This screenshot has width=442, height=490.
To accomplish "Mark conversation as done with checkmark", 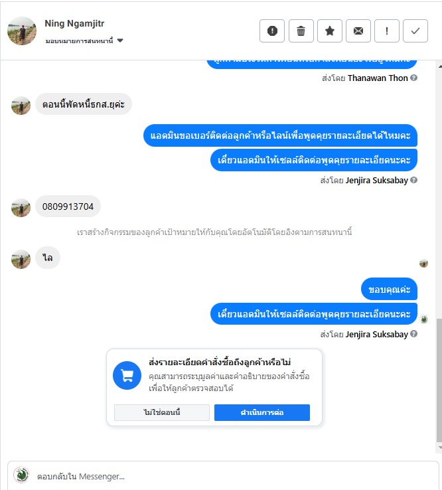I will pyautogui.click(x=415, y=31).
